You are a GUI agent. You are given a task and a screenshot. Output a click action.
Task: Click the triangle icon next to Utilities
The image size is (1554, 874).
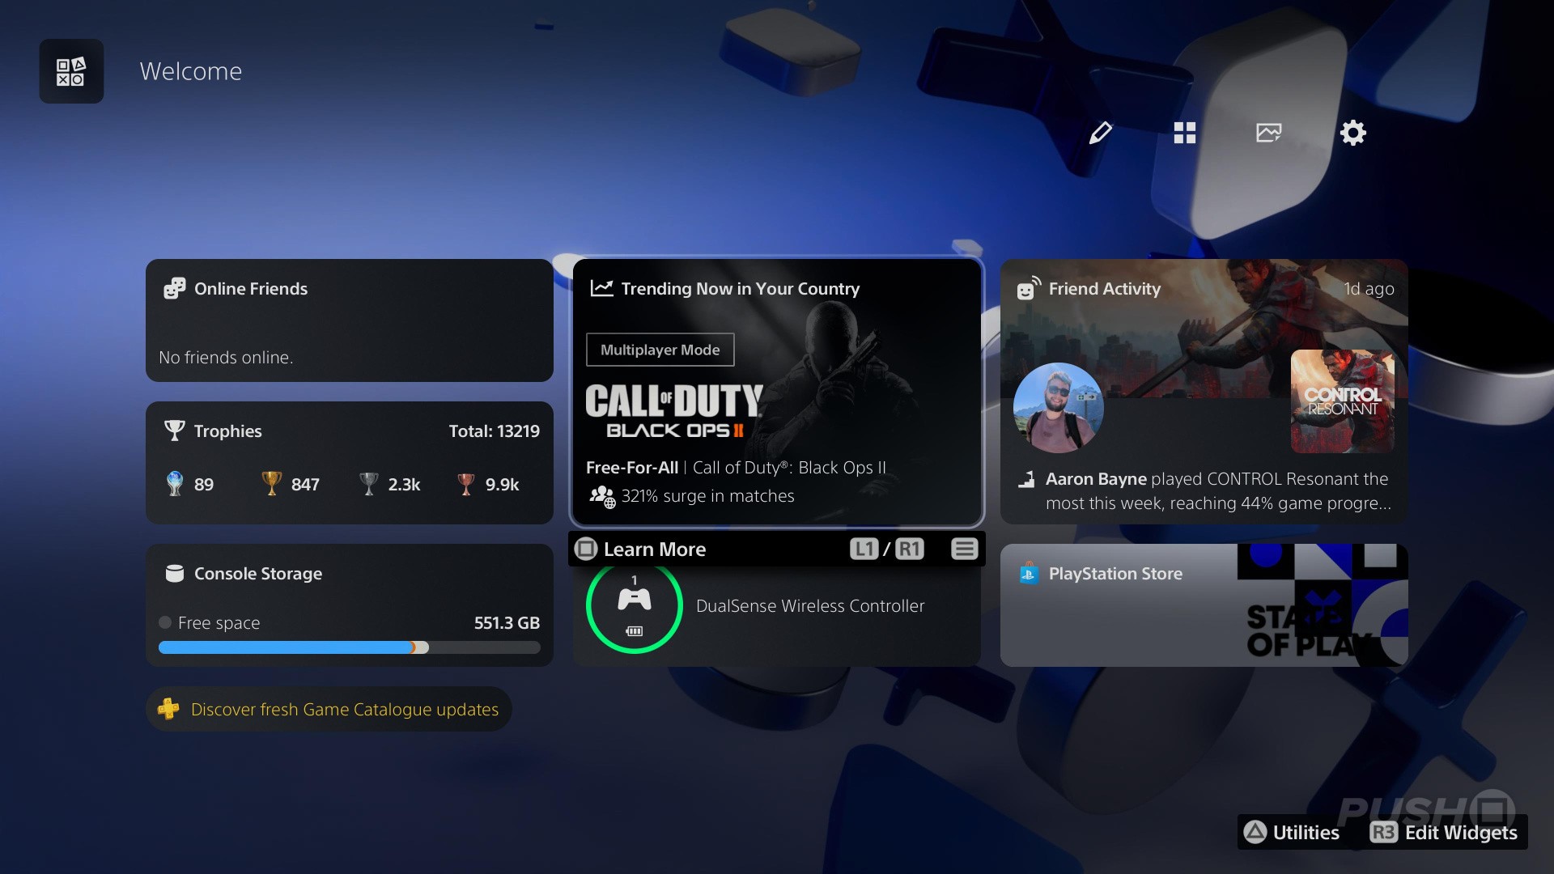pyautogui.click(x=1255, y=832)
